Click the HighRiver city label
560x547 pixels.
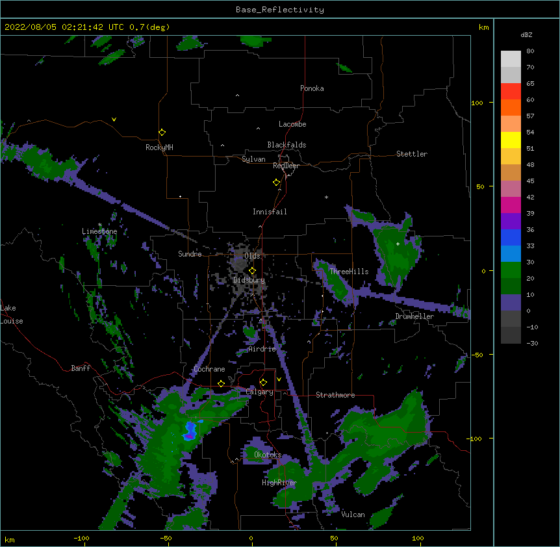pos(279,483)
